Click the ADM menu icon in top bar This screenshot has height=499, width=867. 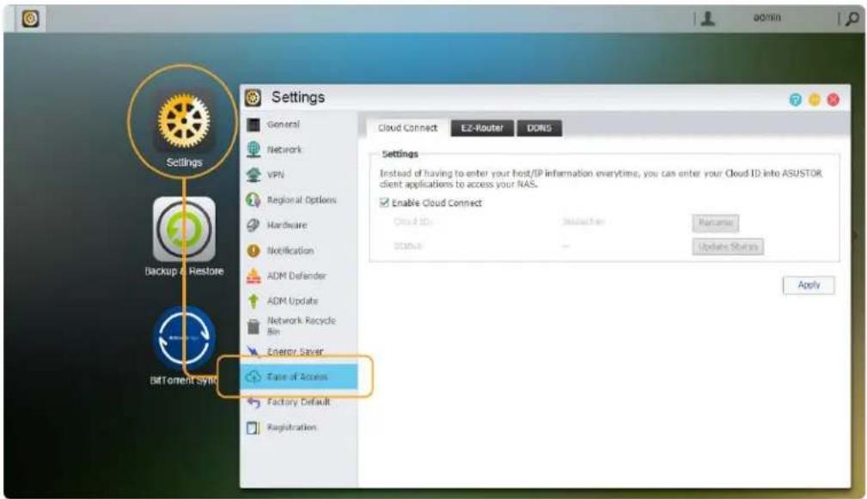click(30, 19)
